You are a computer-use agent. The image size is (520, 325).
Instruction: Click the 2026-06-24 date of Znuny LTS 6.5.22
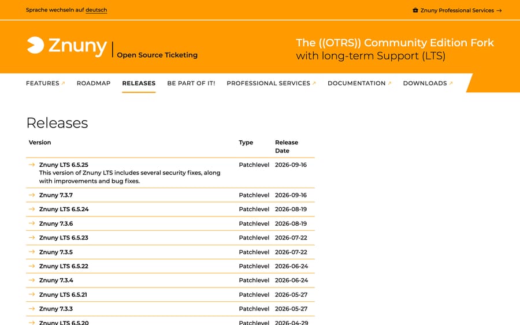[292, 266]
